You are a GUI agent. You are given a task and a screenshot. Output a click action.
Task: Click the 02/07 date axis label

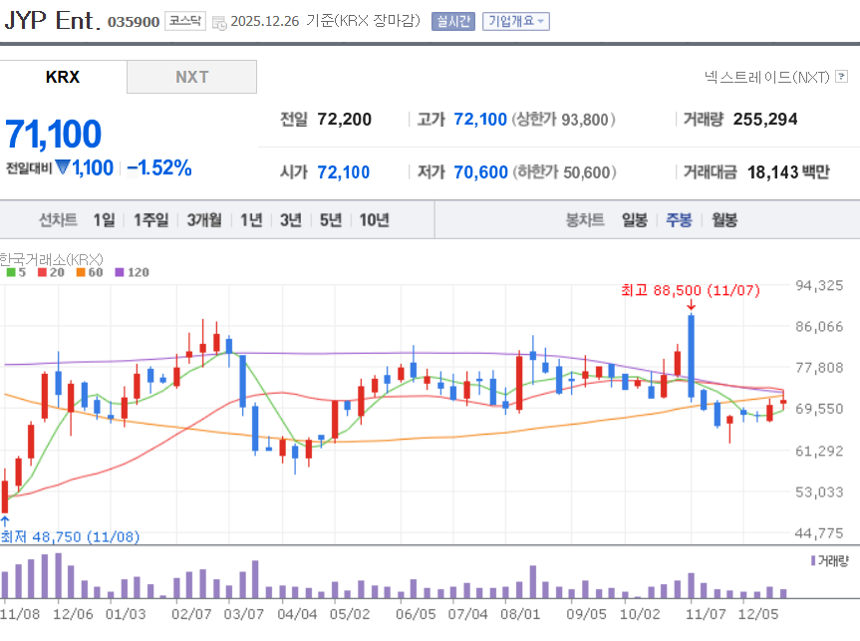click(x=191, y=614)
